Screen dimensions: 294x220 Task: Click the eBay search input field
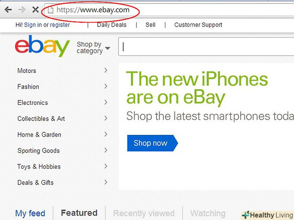point(206,48)
